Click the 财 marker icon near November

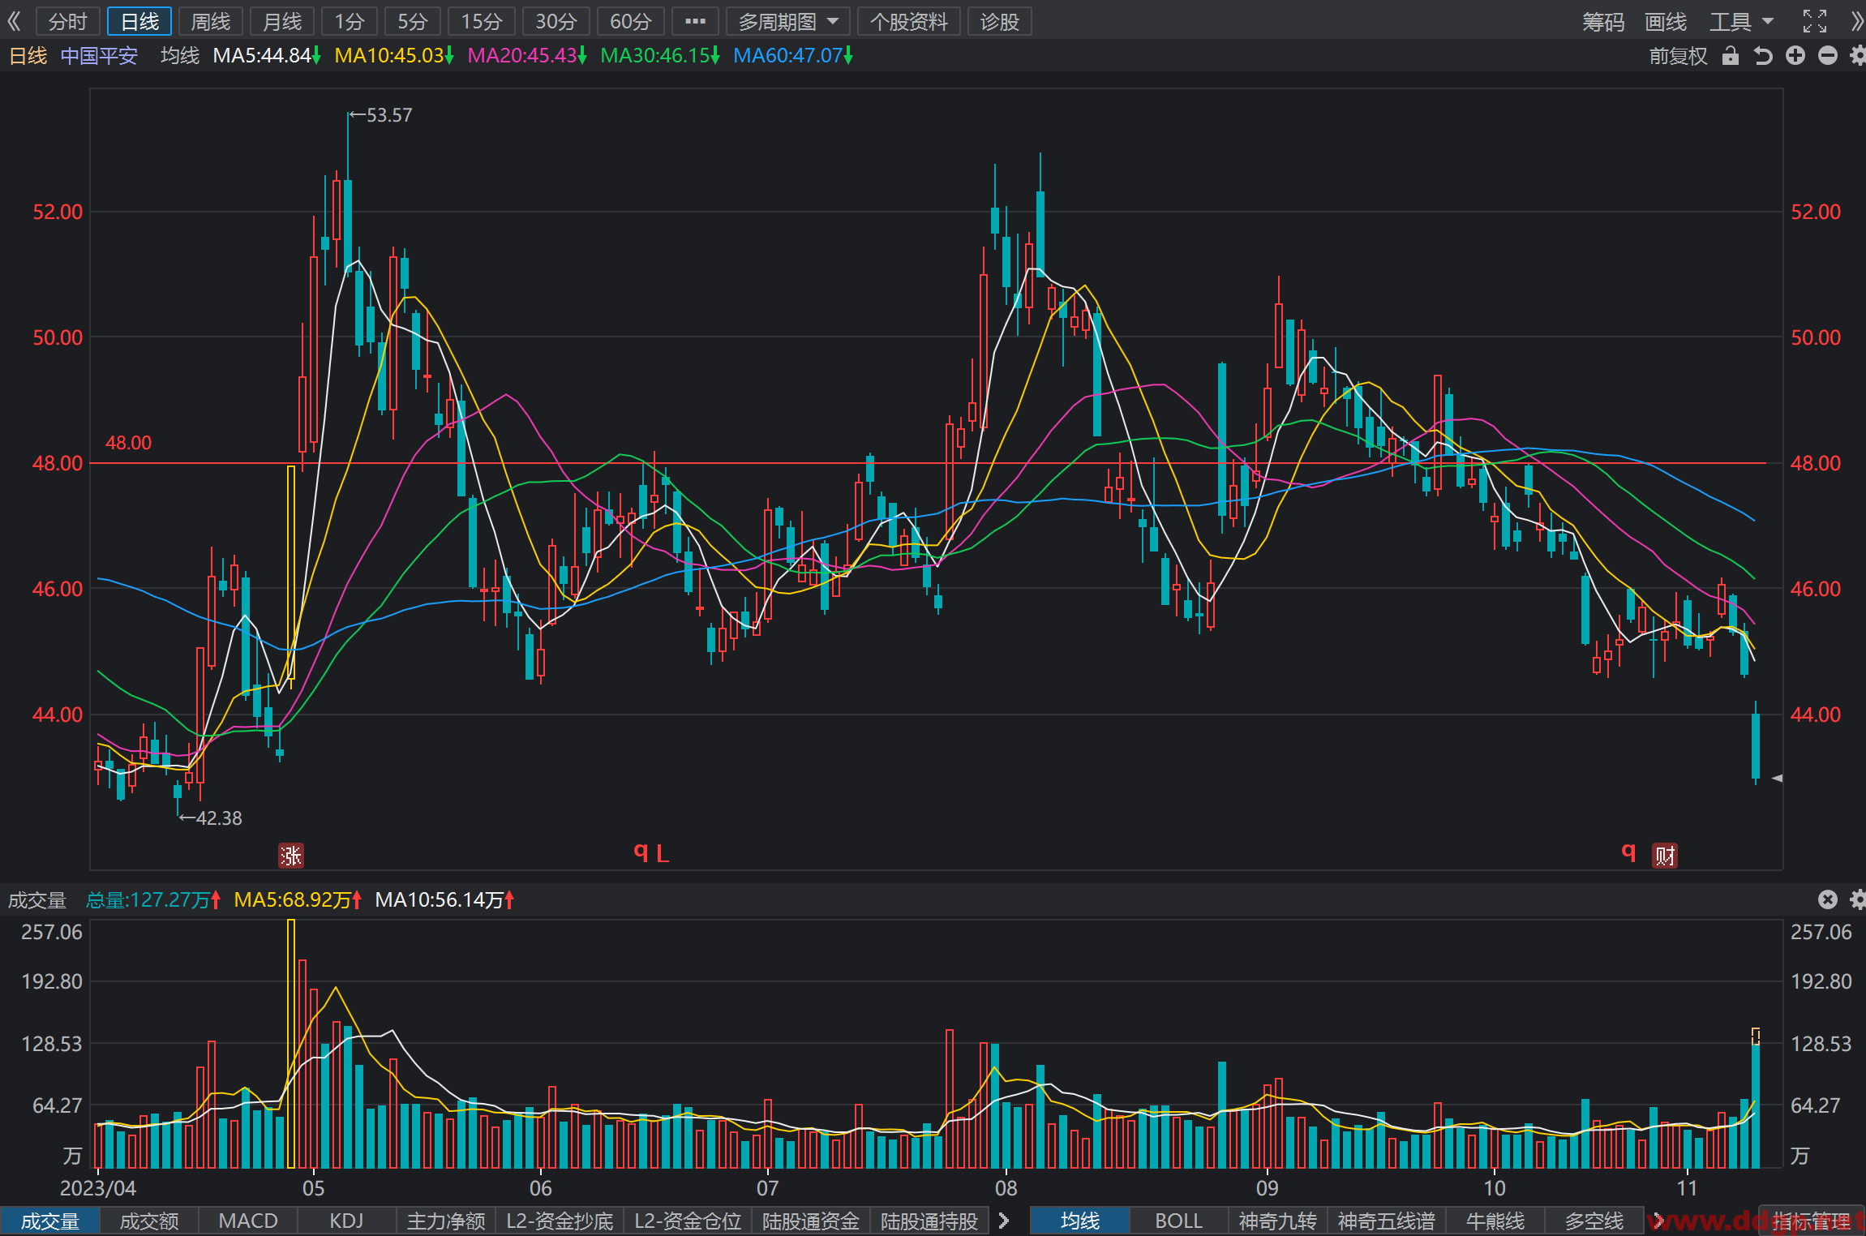click(x=1665, y=856)
